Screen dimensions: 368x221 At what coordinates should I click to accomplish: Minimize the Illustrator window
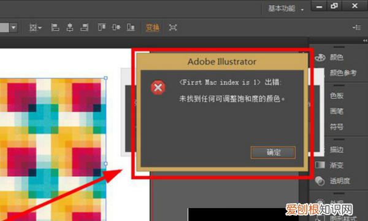319,6
